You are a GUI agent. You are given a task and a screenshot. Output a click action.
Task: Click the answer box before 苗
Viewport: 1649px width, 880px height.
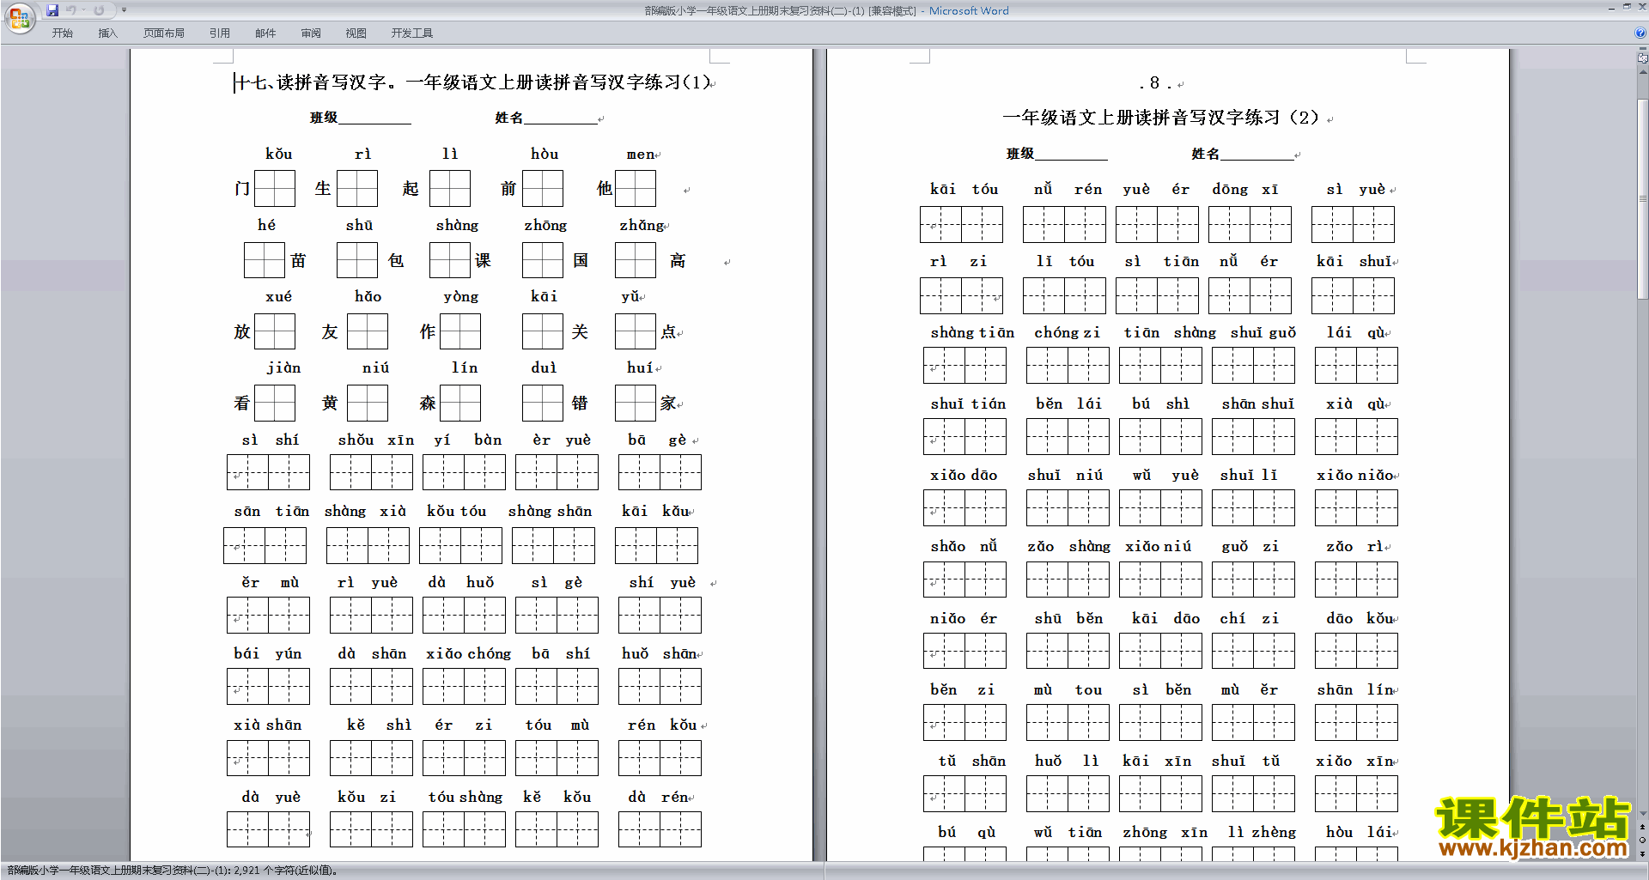[265, 259]
